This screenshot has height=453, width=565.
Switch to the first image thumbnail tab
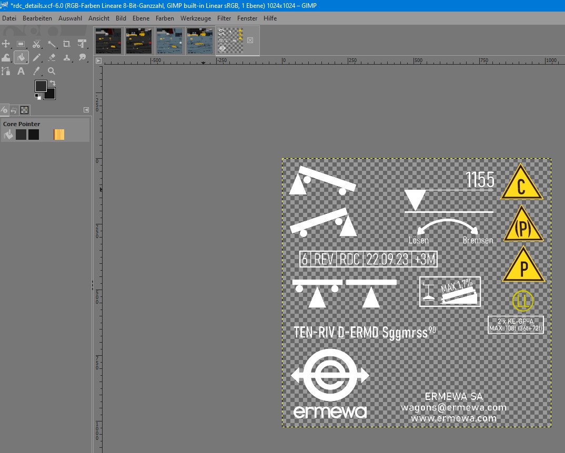click(x=108, y=40)
